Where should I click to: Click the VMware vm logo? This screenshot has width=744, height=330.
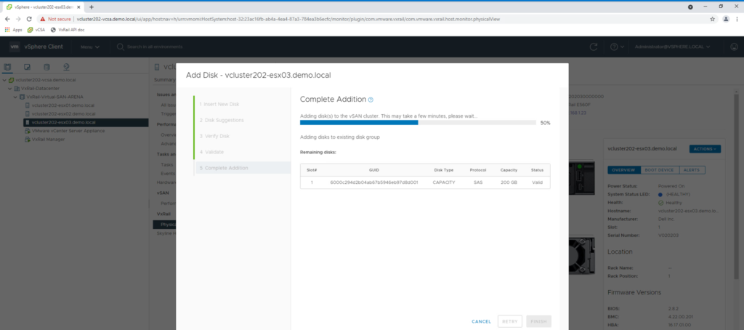click(15, 47)
